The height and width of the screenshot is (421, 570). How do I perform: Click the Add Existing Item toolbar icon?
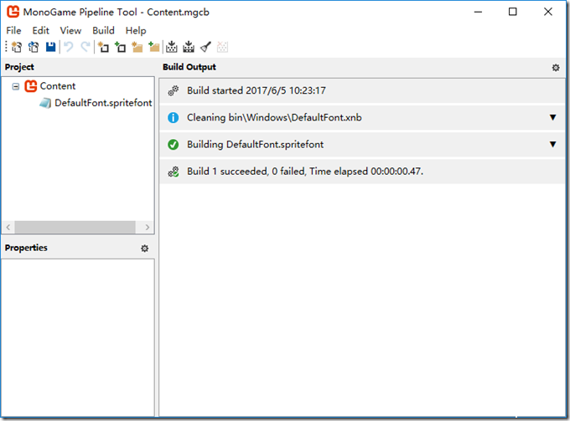point(120,48)
